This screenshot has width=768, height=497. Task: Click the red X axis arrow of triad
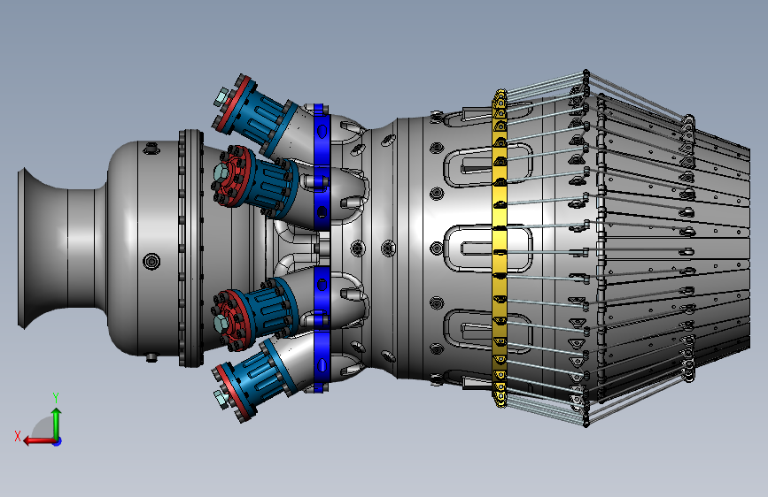pos(39,440)
